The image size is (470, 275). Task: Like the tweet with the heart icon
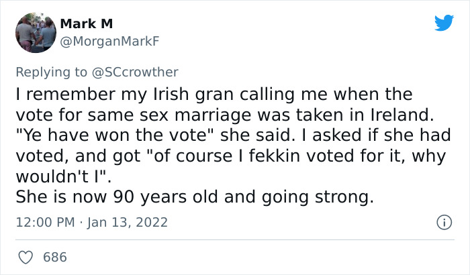pos(27,257)
